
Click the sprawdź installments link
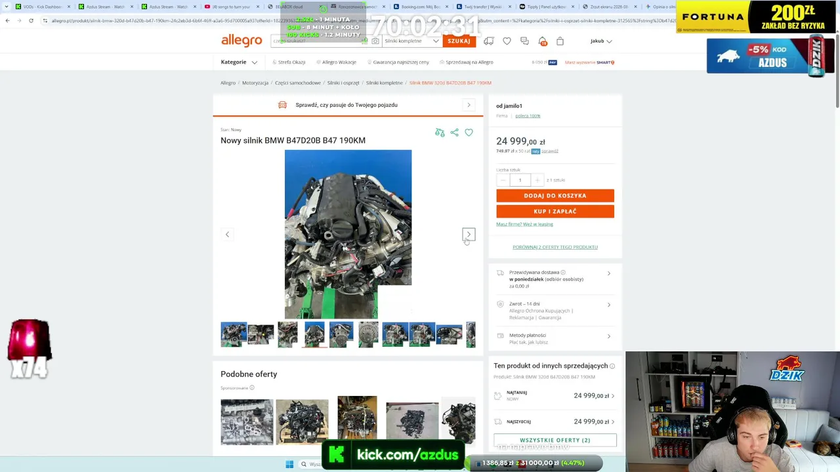pyautogui.click(x=550, y=151)
